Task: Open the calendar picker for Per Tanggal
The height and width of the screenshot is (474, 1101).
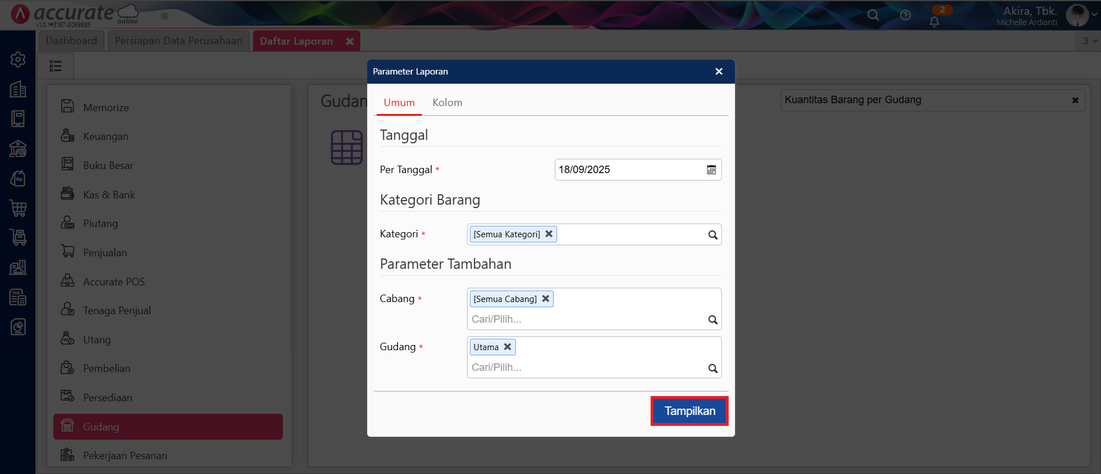Action: pos(711,170)
